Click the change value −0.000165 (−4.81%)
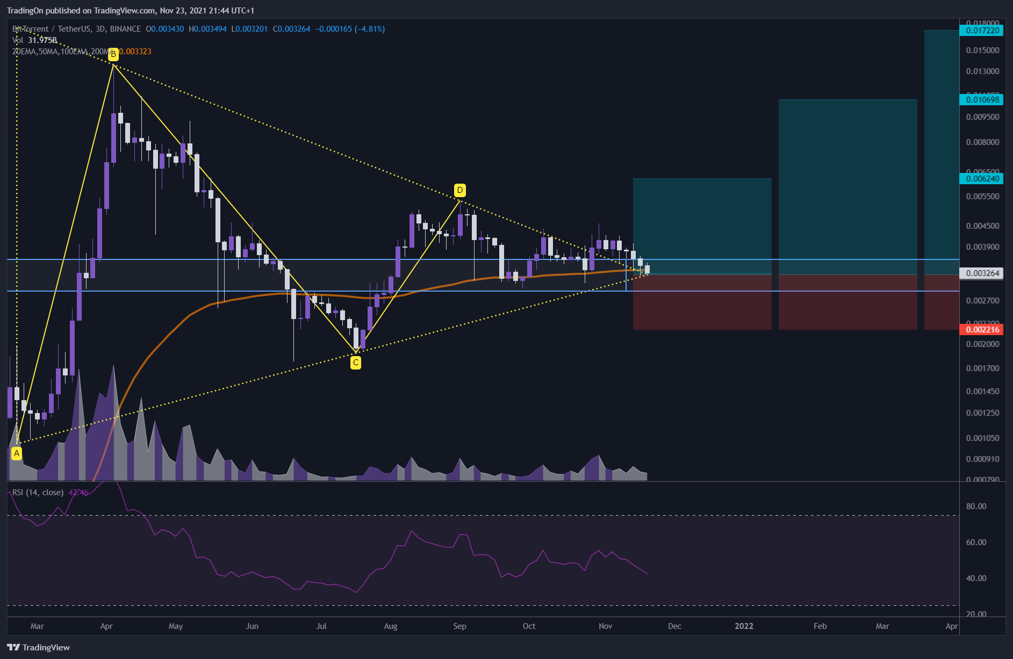 [350, 29]
